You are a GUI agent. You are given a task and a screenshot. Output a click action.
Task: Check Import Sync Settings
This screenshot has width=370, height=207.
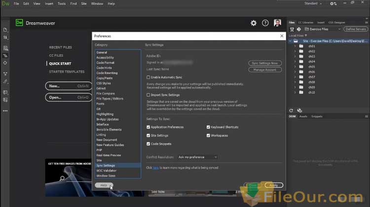click(x=148, y=95)
